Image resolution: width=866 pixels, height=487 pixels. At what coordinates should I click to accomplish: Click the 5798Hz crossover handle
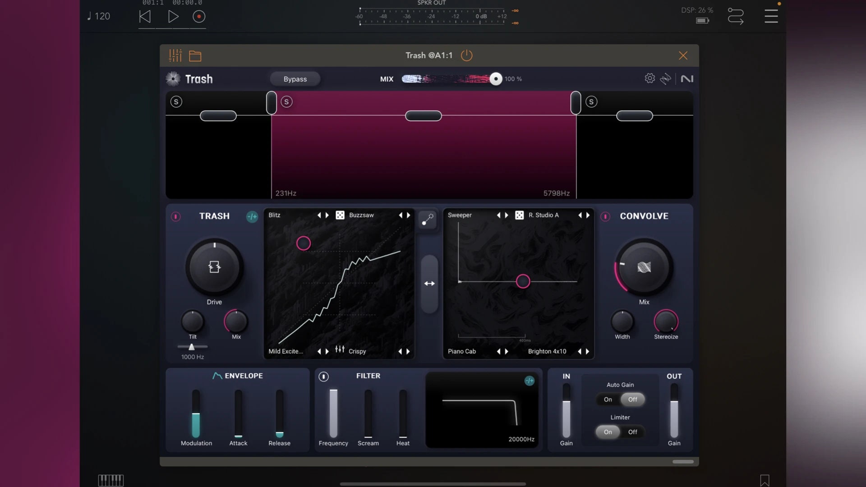[576, 103]
